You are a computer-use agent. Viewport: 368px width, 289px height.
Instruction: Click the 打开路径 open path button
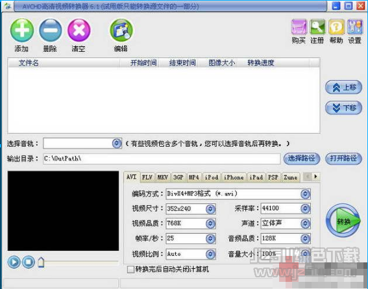(x=343, y=158)
